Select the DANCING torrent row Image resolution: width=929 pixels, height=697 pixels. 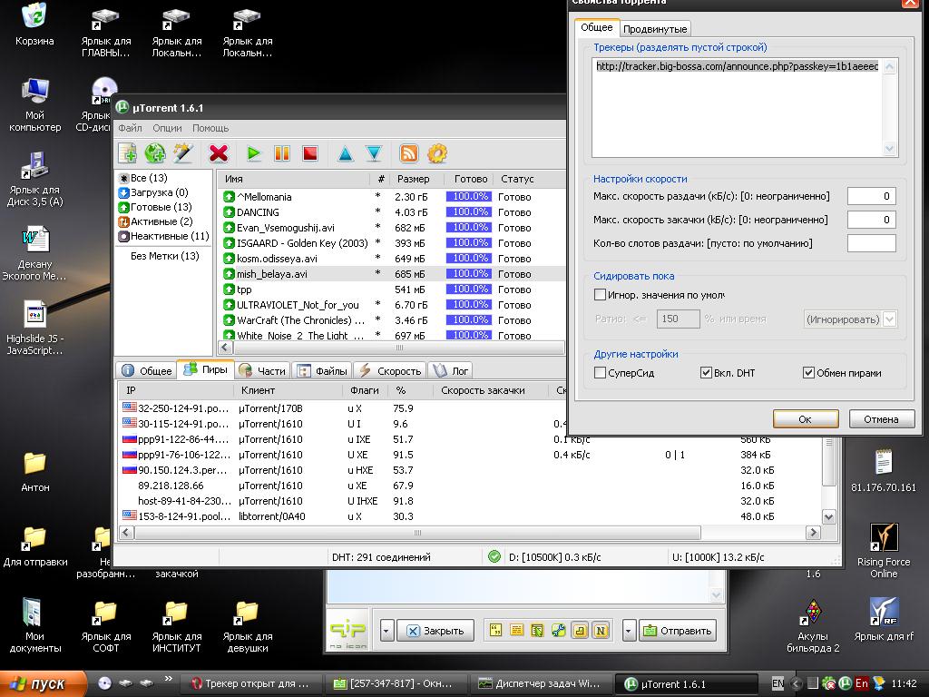(391, 212)
